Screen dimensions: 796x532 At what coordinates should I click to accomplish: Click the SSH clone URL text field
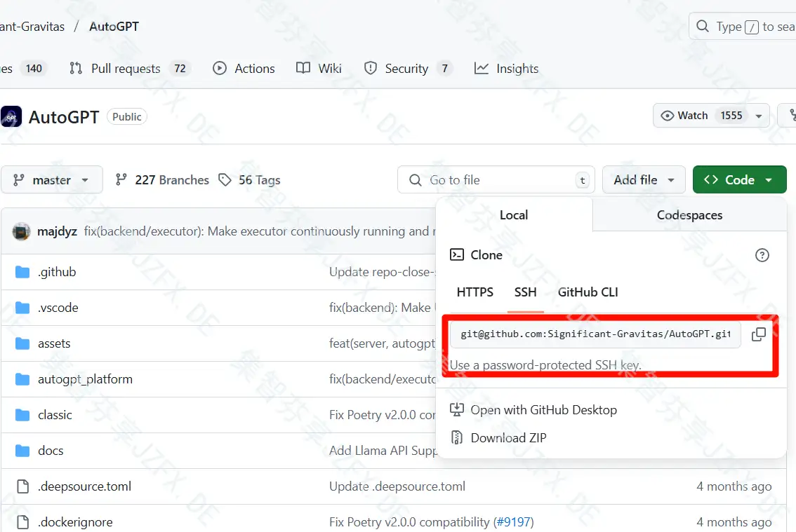595,334
